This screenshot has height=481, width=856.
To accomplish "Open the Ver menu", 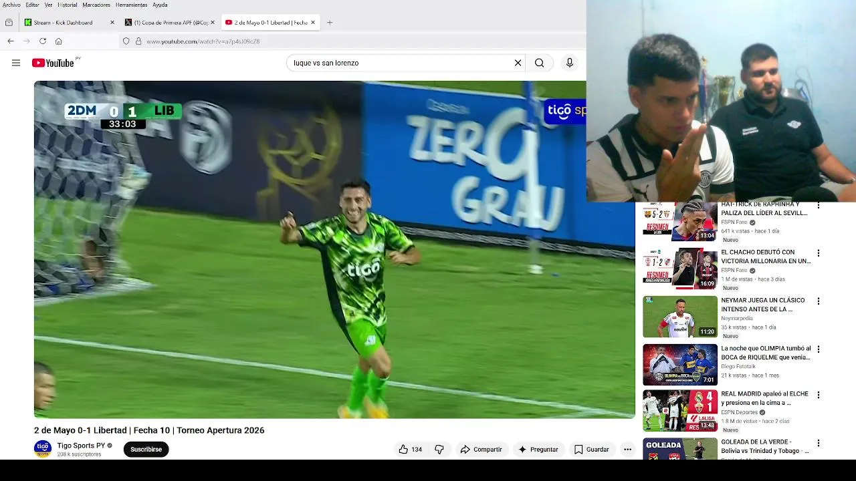I will tap(48, 5).
